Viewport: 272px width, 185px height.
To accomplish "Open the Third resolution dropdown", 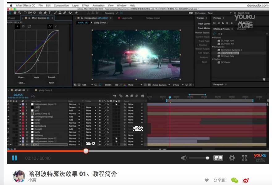I will click(135, 85).
